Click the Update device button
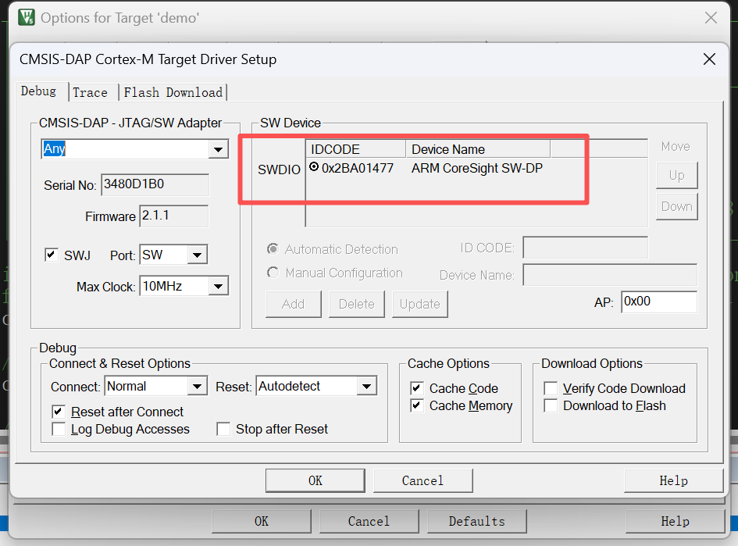Image resolution: width=738 pixels, height=546 pixels. pyautogui.click(x=419, y=304)
